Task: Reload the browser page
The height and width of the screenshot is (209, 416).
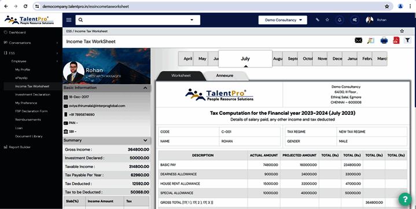Action: pyautogui.click(x=25, y=6)
